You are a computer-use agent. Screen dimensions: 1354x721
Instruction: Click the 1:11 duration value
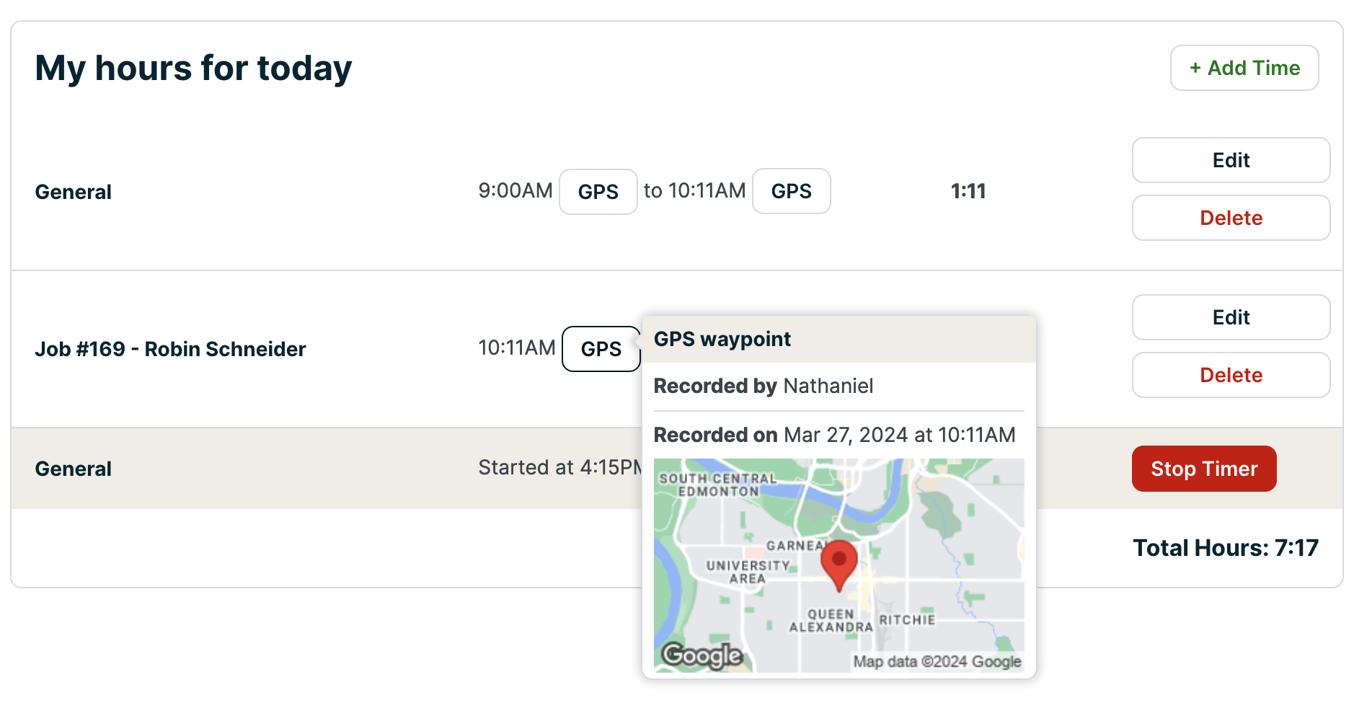pos(968,191)
